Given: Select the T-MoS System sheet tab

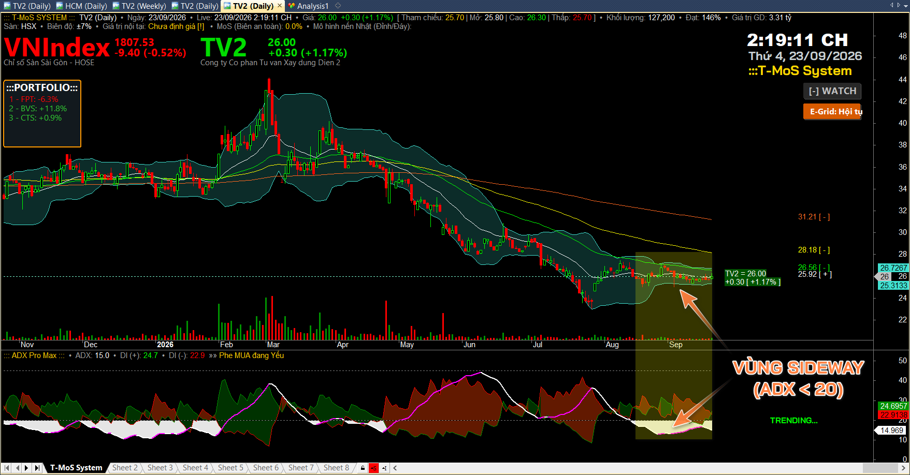Looking at the screenshot, I should tap(76, 468).
